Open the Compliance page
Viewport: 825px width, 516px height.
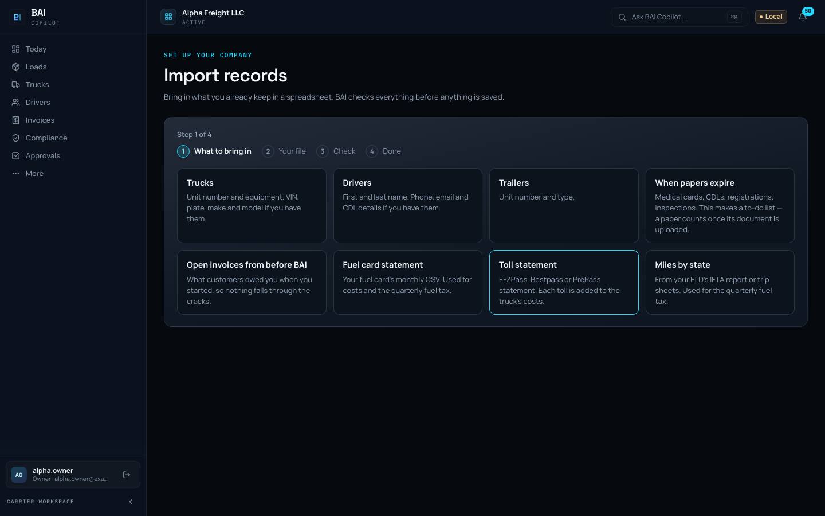point(73,138)
